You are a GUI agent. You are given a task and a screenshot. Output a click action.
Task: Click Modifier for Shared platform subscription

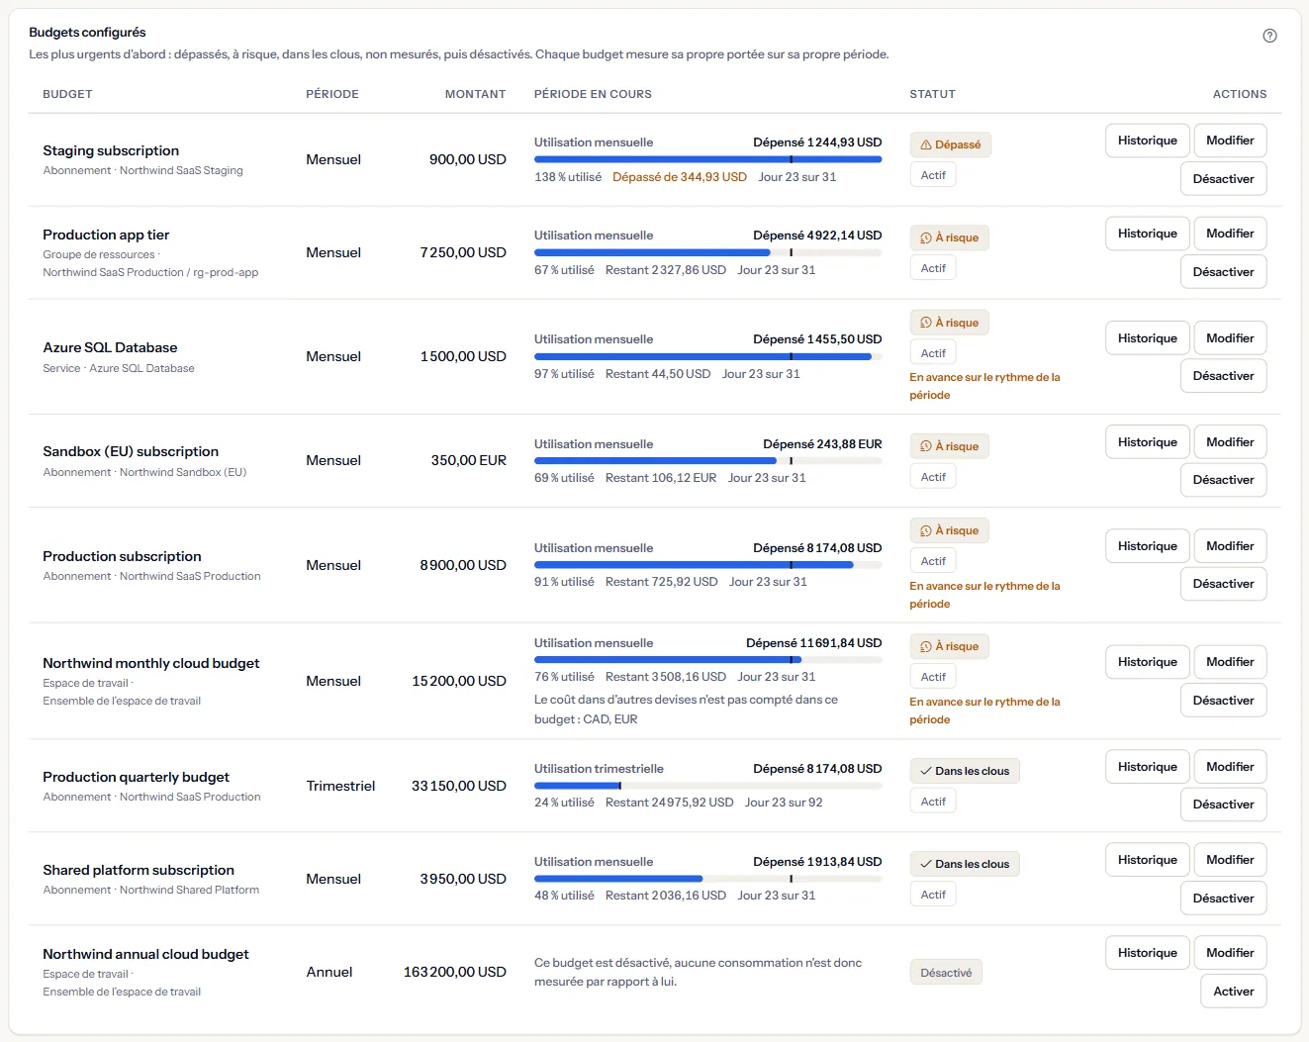(1230, 860)
